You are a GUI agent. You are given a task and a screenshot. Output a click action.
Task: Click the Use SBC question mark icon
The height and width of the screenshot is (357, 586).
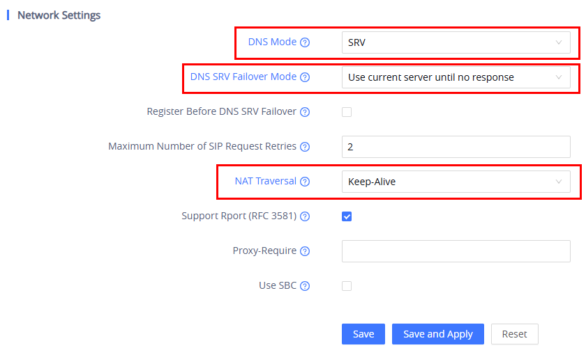[x=305, y=286]
